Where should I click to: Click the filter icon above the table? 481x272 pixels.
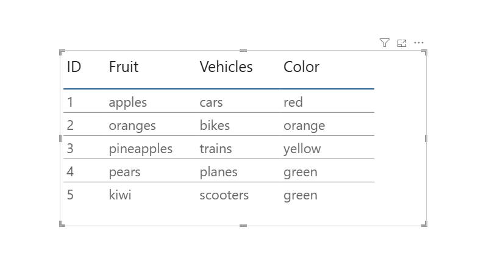pos(384,43)
